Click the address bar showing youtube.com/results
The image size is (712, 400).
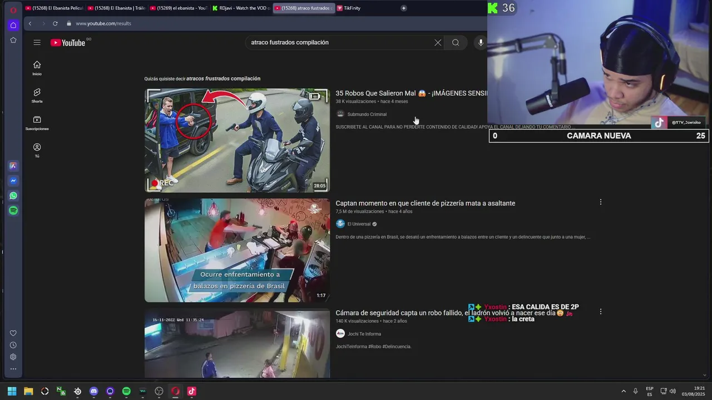(x=103, y=23)
